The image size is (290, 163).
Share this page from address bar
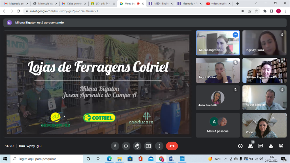tap(250, 11)
